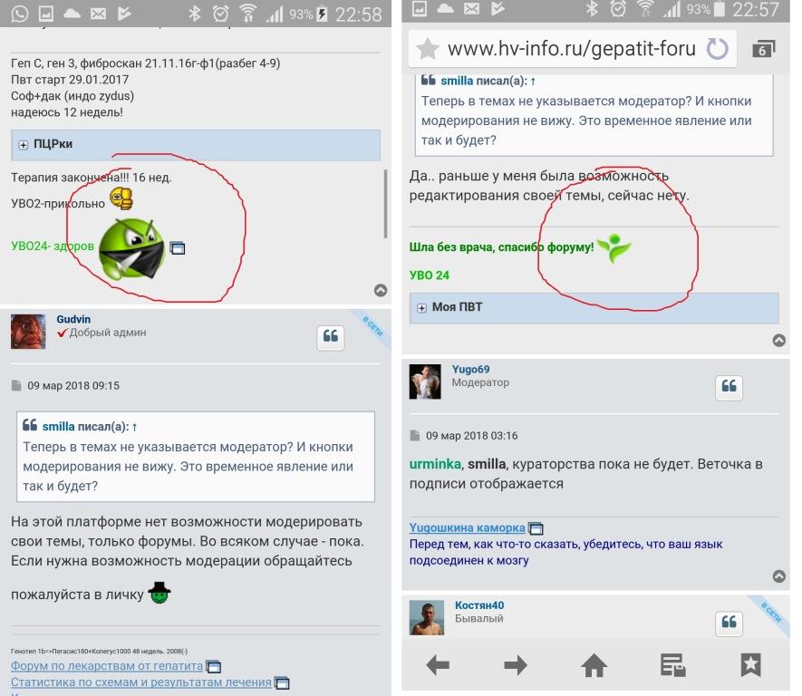802x696 pixels.
Task: Open bookmarks star in bottom bar
Action: (750, 666)
